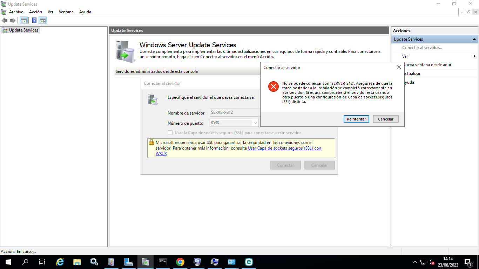Image resolution: width=479 pixels, height=269 pixels.
Task: Switch to Update Services taskbar icon
Action: 146,262
